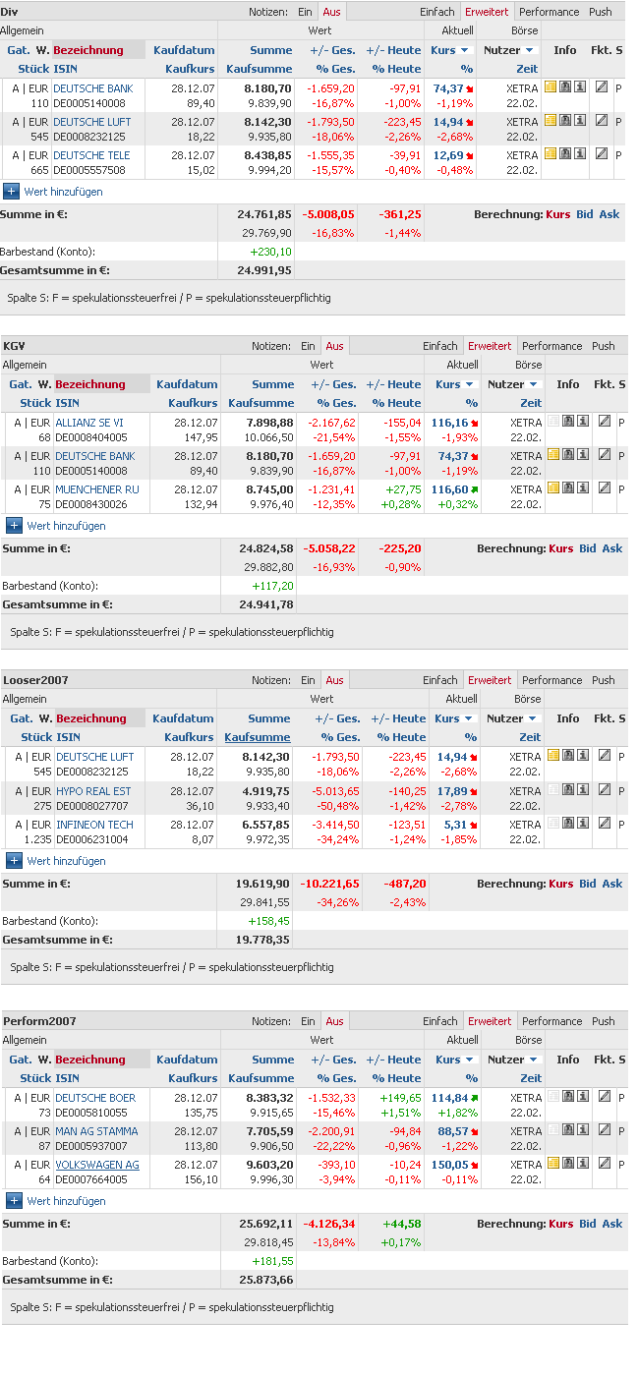Screen dimensions: 638x1376
Task: Turn notes 'Ein' in the Div portfolio
Action: pyautogui.click(x=306, y=12)
